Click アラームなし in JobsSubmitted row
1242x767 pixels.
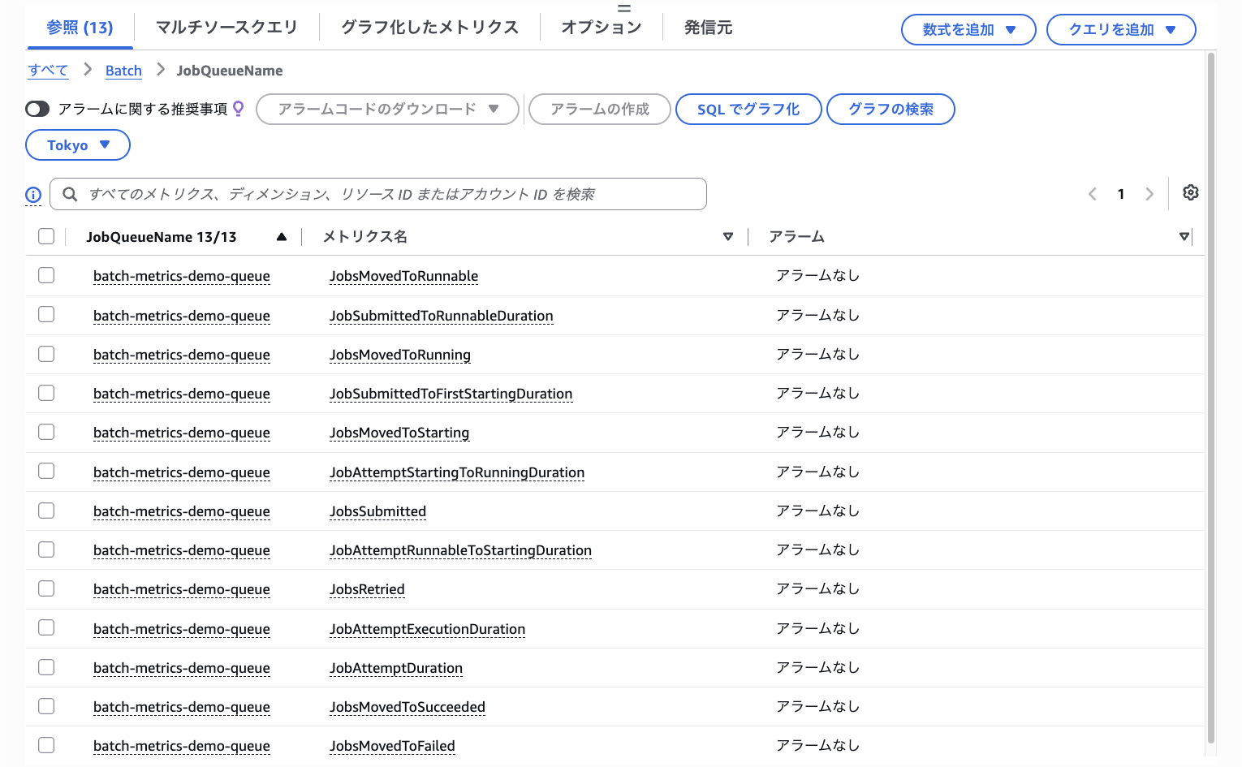click(817, 511)
